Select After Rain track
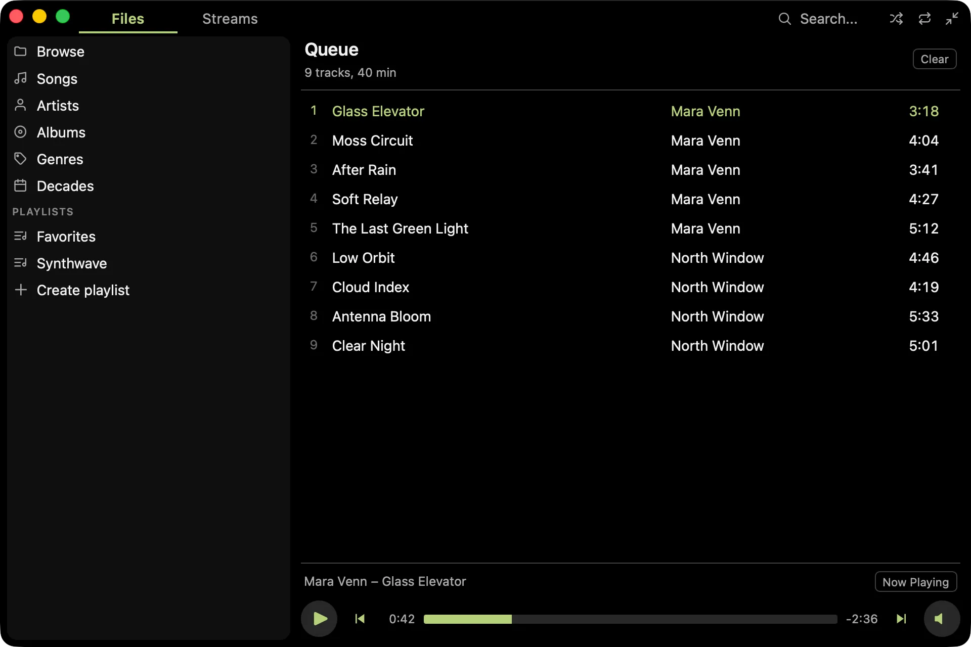 tap(630, 170)
